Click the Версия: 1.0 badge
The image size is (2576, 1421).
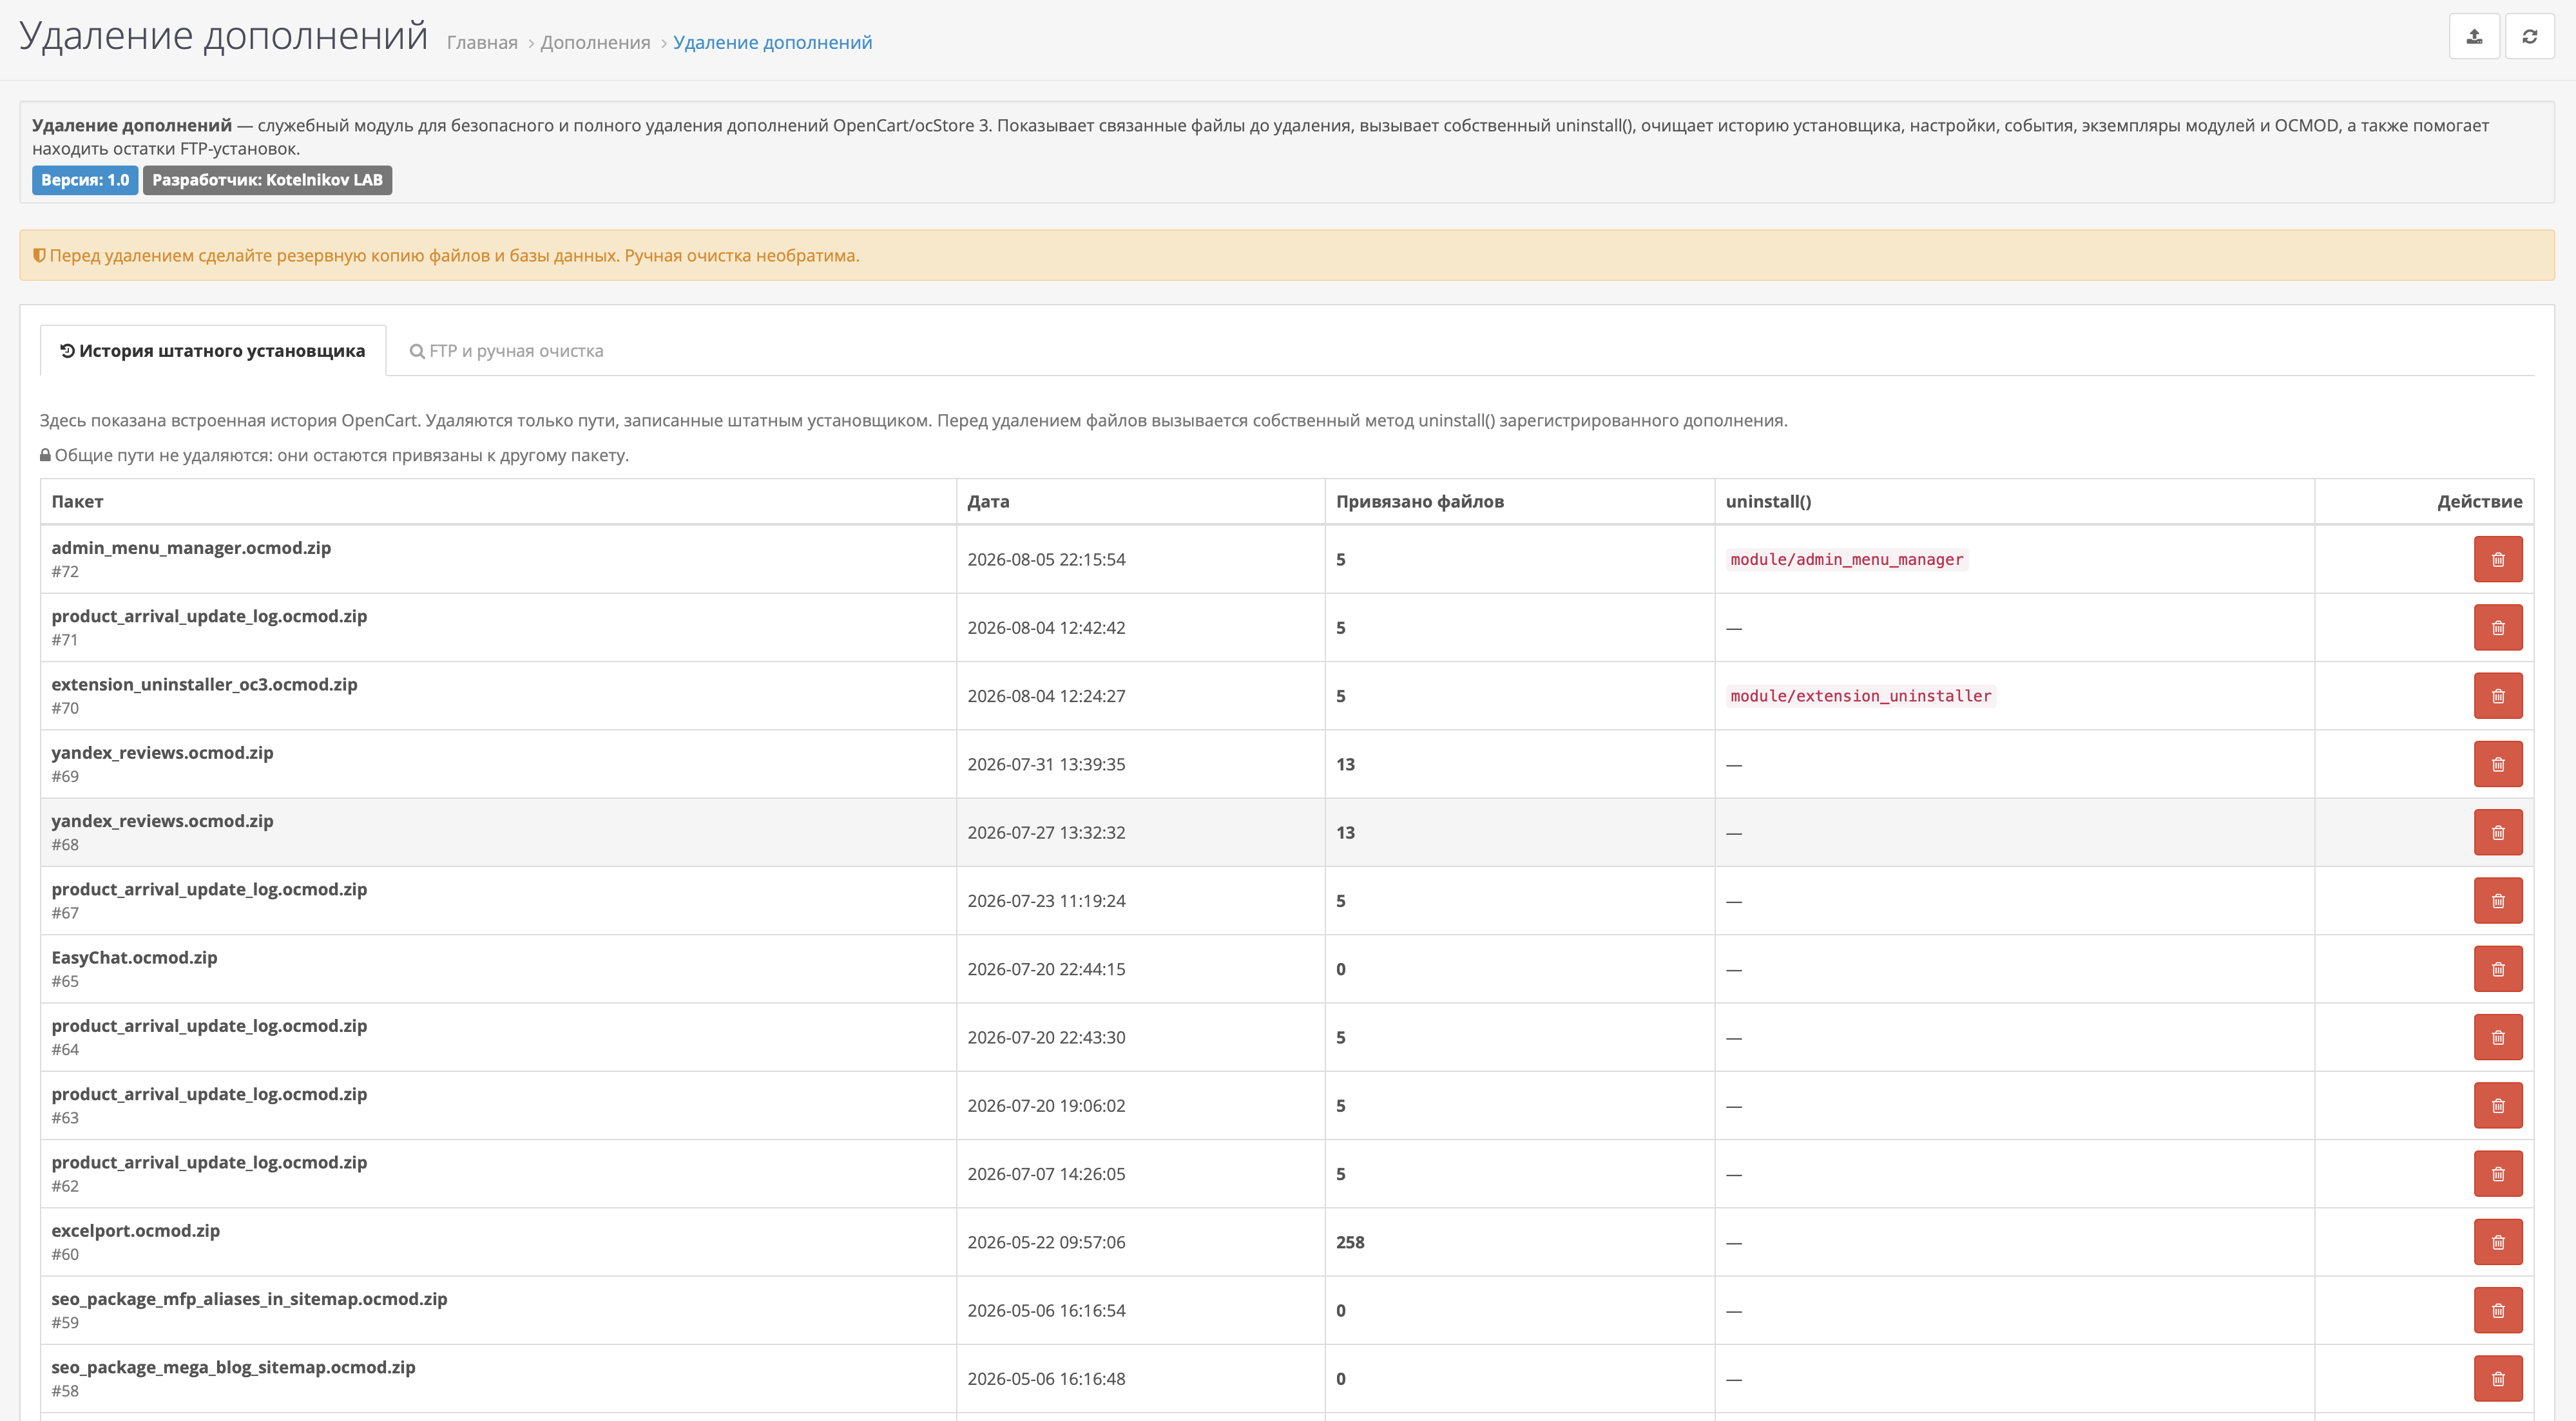[x=85, y=180]
